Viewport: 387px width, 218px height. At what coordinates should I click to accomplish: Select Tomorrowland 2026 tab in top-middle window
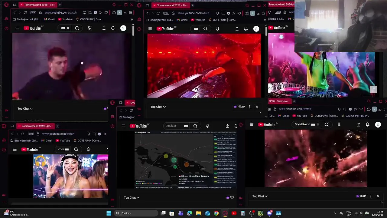pyautogui.click(x=171, y=5)
